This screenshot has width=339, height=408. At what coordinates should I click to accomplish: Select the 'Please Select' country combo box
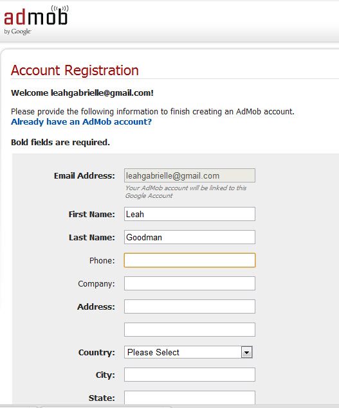click(188, 352)
